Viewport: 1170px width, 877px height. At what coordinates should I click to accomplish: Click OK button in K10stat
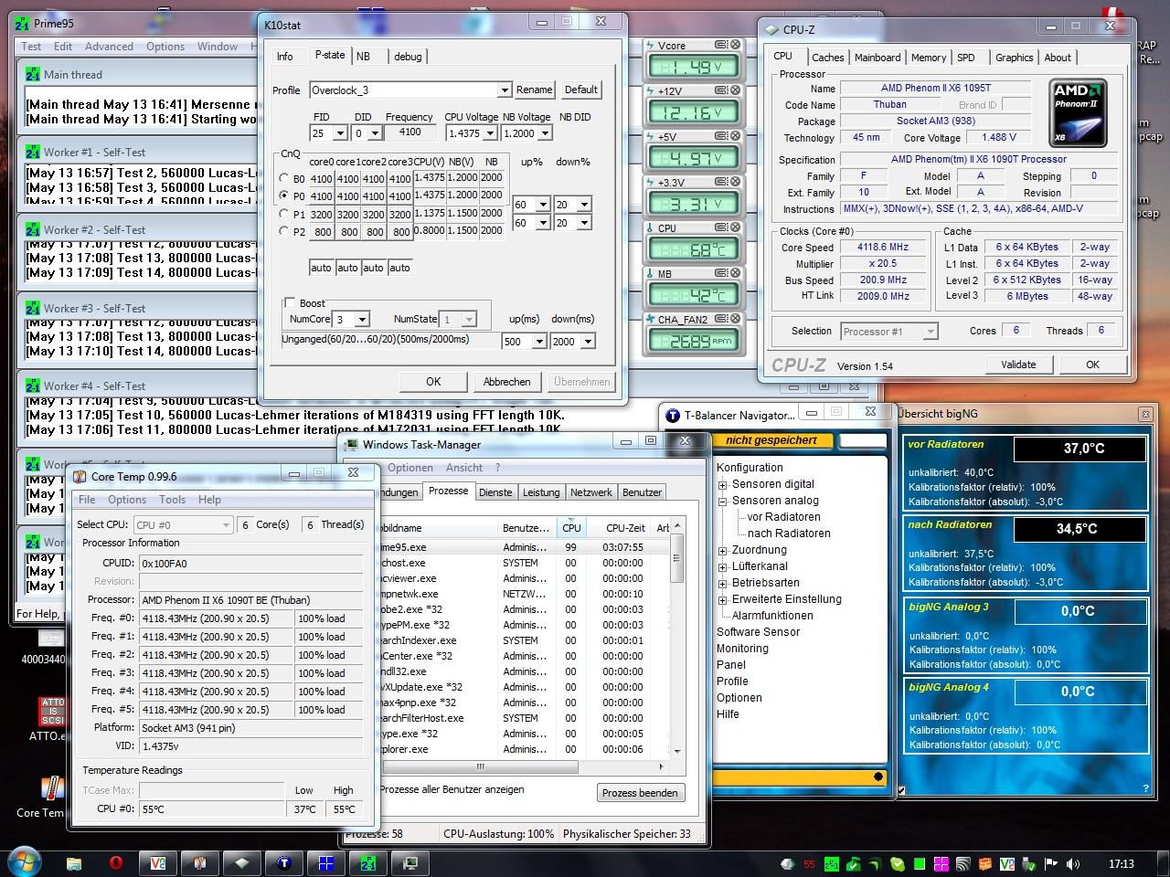coord(433,382)
